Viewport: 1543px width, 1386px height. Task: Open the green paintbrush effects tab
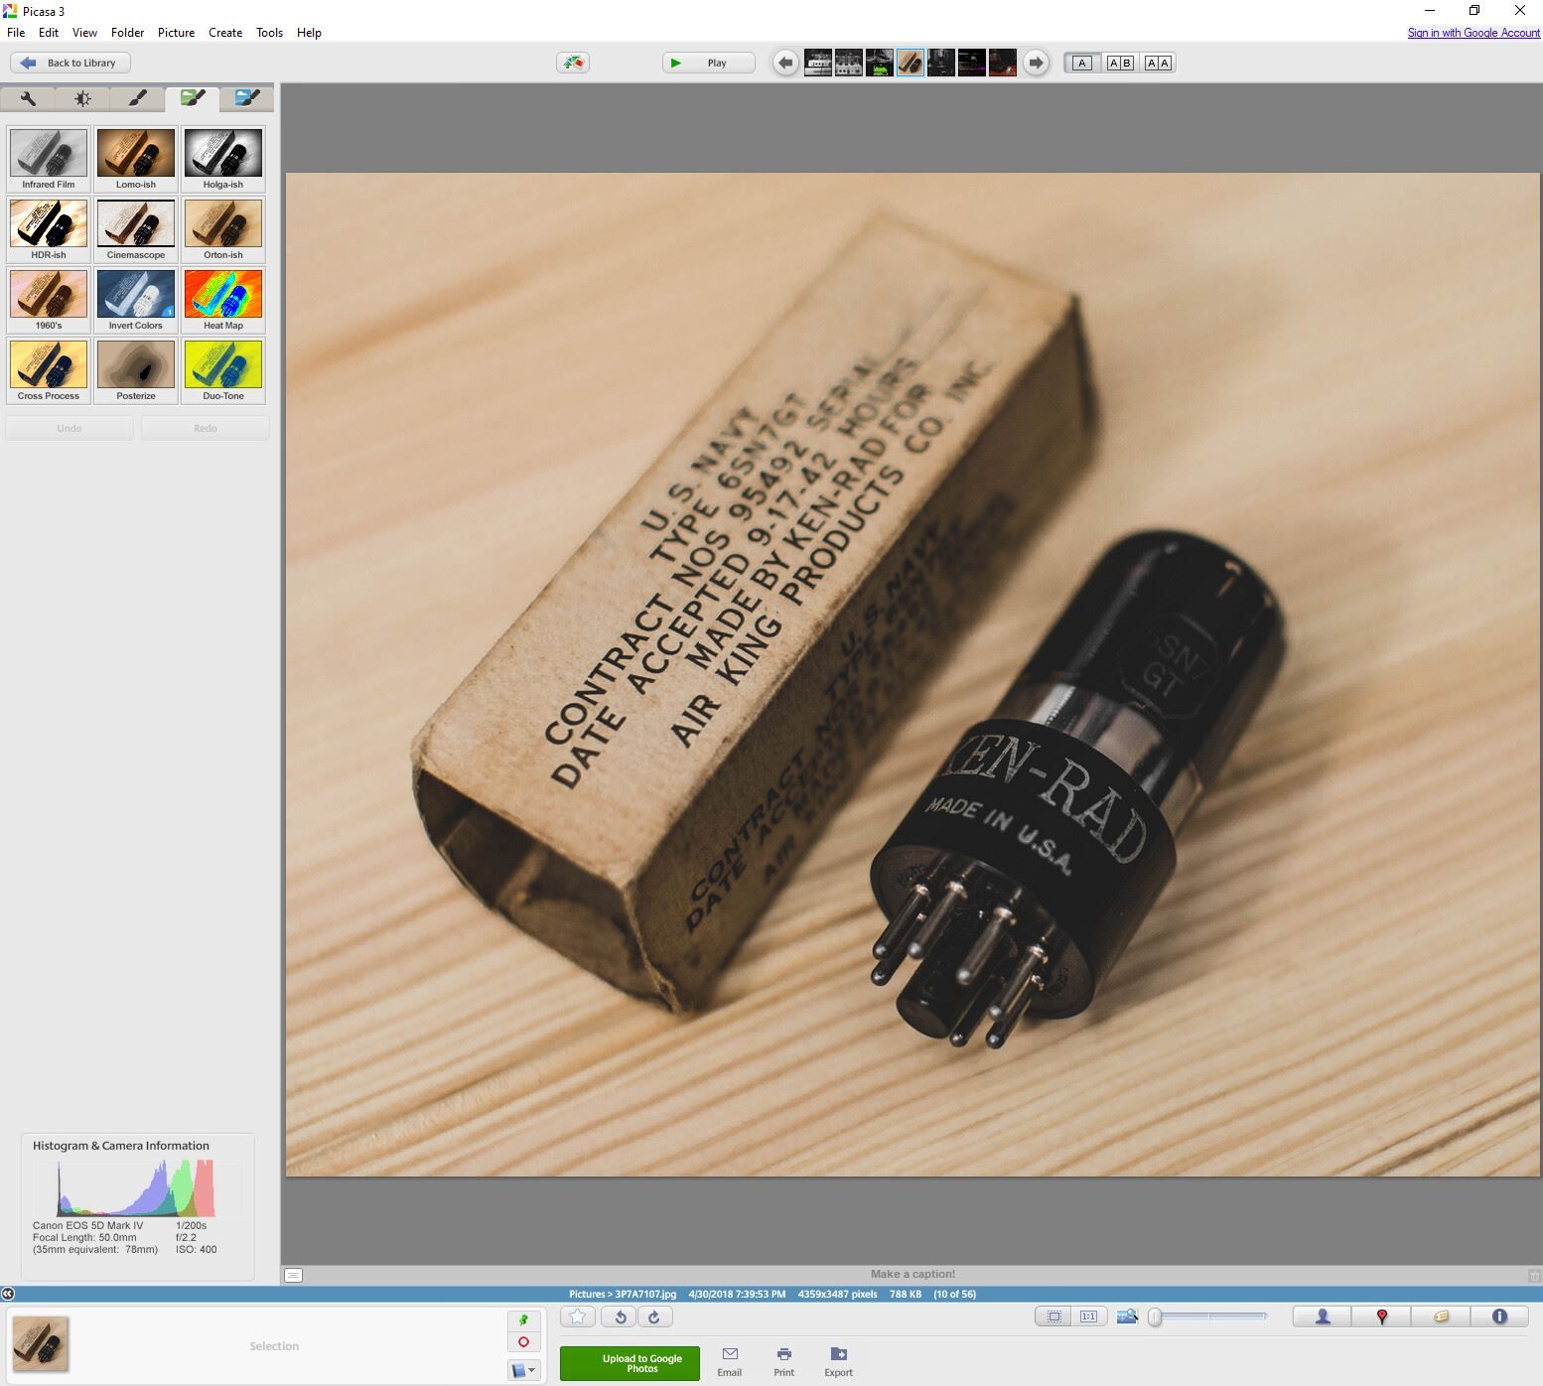coord(192,98)
